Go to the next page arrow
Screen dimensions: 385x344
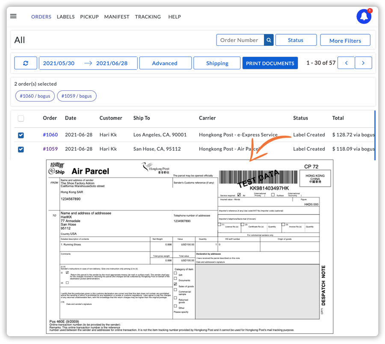tap(363, 63)
